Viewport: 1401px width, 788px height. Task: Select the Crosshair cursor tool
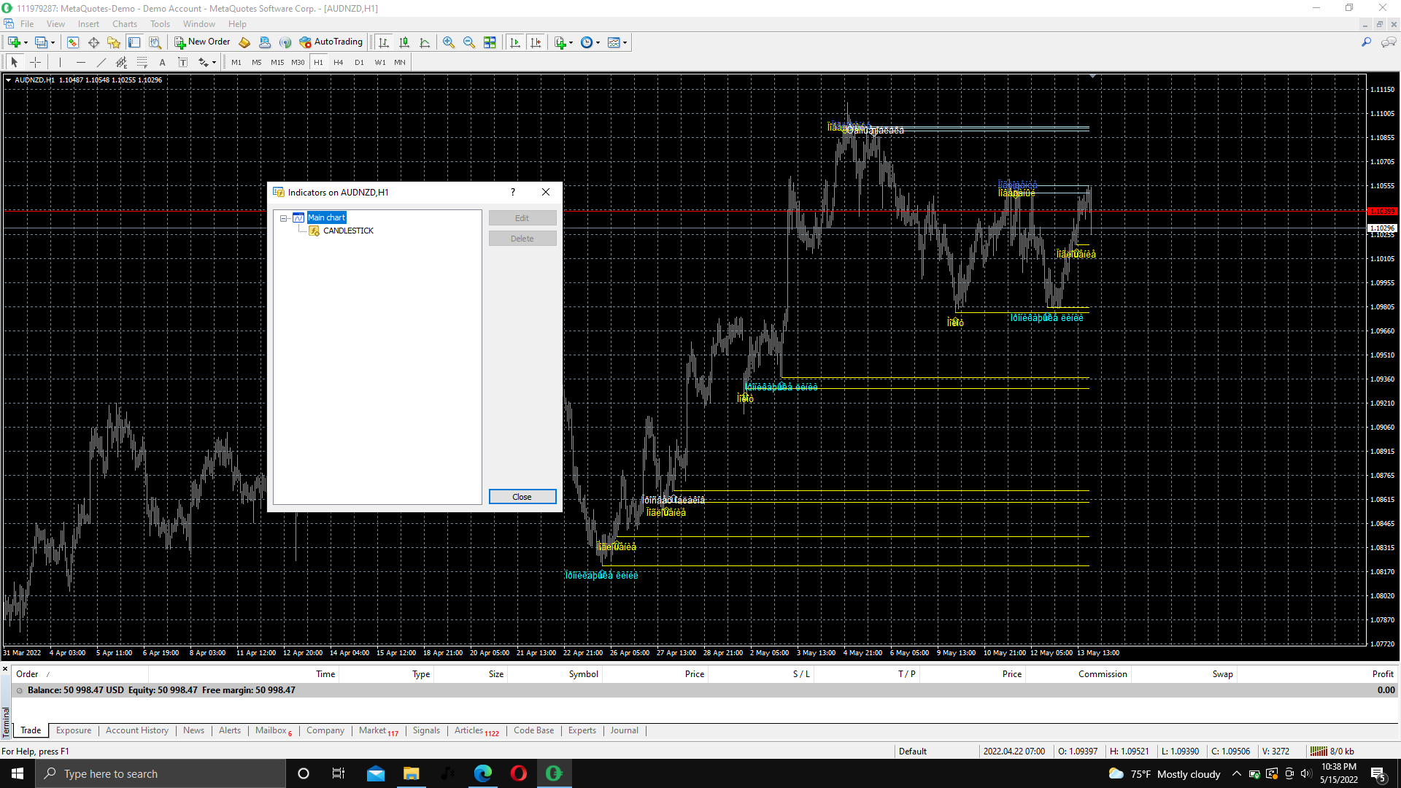click(35, 63)
